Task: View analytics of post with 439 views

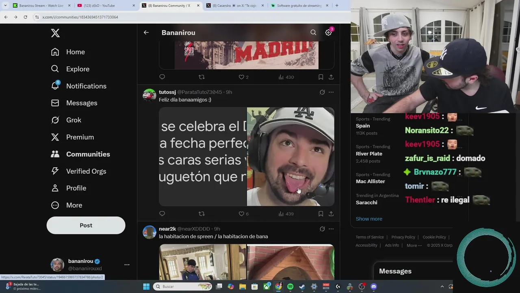Action: coord(286,214)
